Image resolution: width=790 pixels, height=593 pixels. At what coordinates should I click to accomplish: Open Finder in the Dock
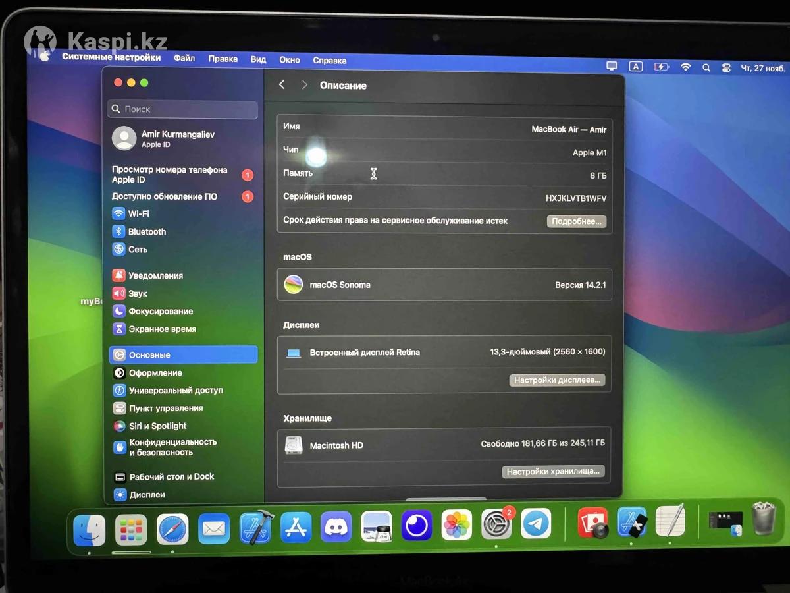coord(89,530)
